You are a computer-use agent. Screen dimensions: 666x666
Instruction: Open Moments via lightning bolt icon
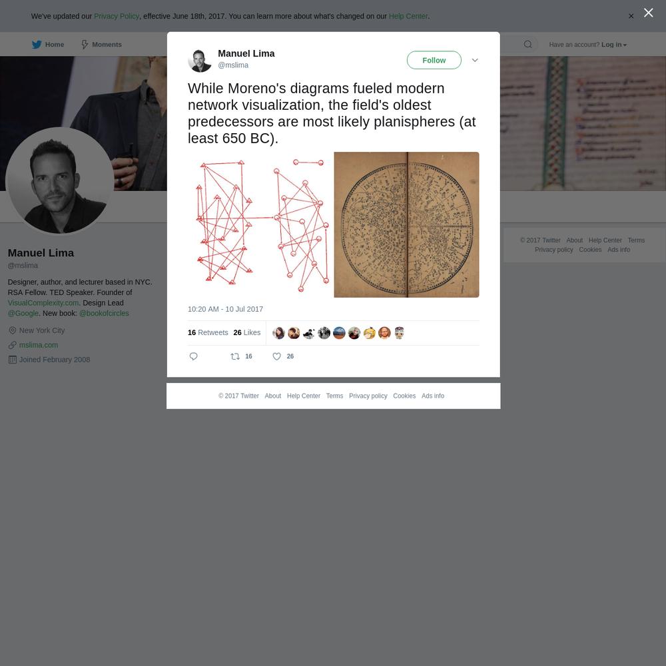(85, 44)
